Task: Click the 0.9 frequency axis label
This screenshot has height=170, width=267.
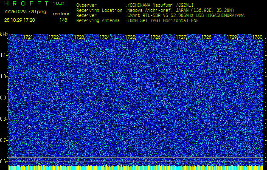Action: click(3, 98)
